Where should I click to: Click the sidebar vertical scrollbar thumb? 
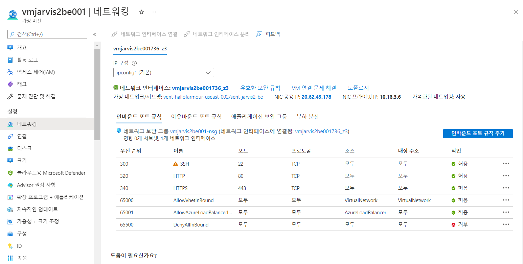pyautogui.click(x=97, y=94)
